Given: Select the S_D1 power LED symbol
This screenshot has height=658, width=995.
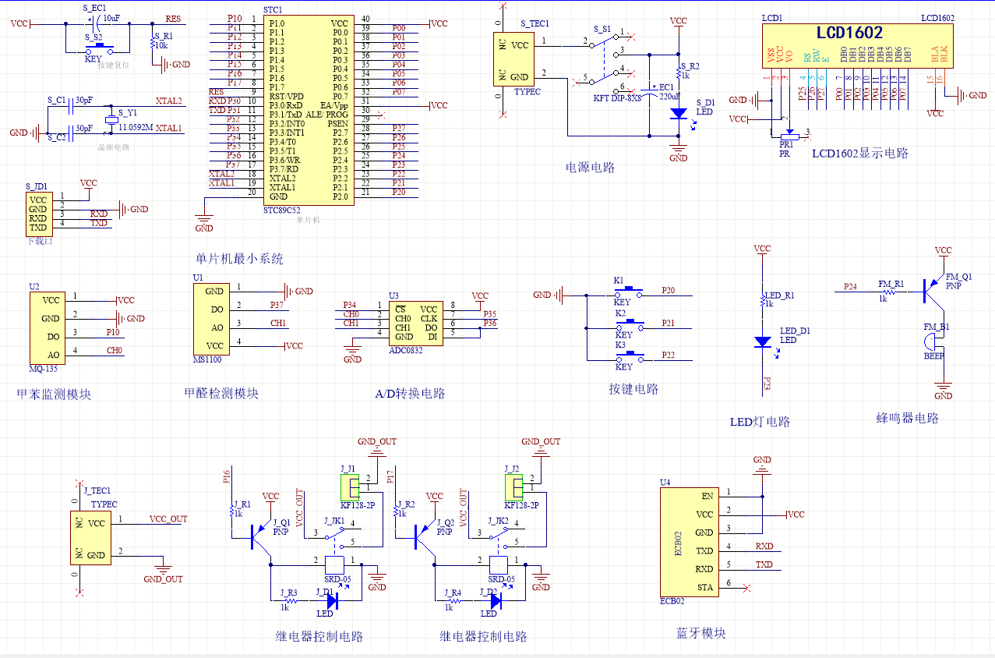Looking at the screenshot, I should 679,114.
